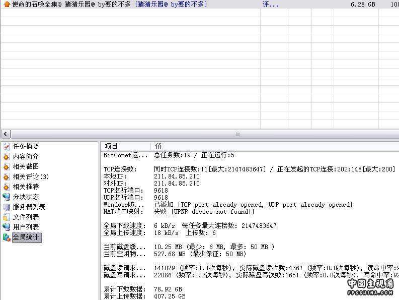The height and width of the screenshot is (300, 399).
Task: Open the 分块状态 panel
Action: [x=26, y=197]
